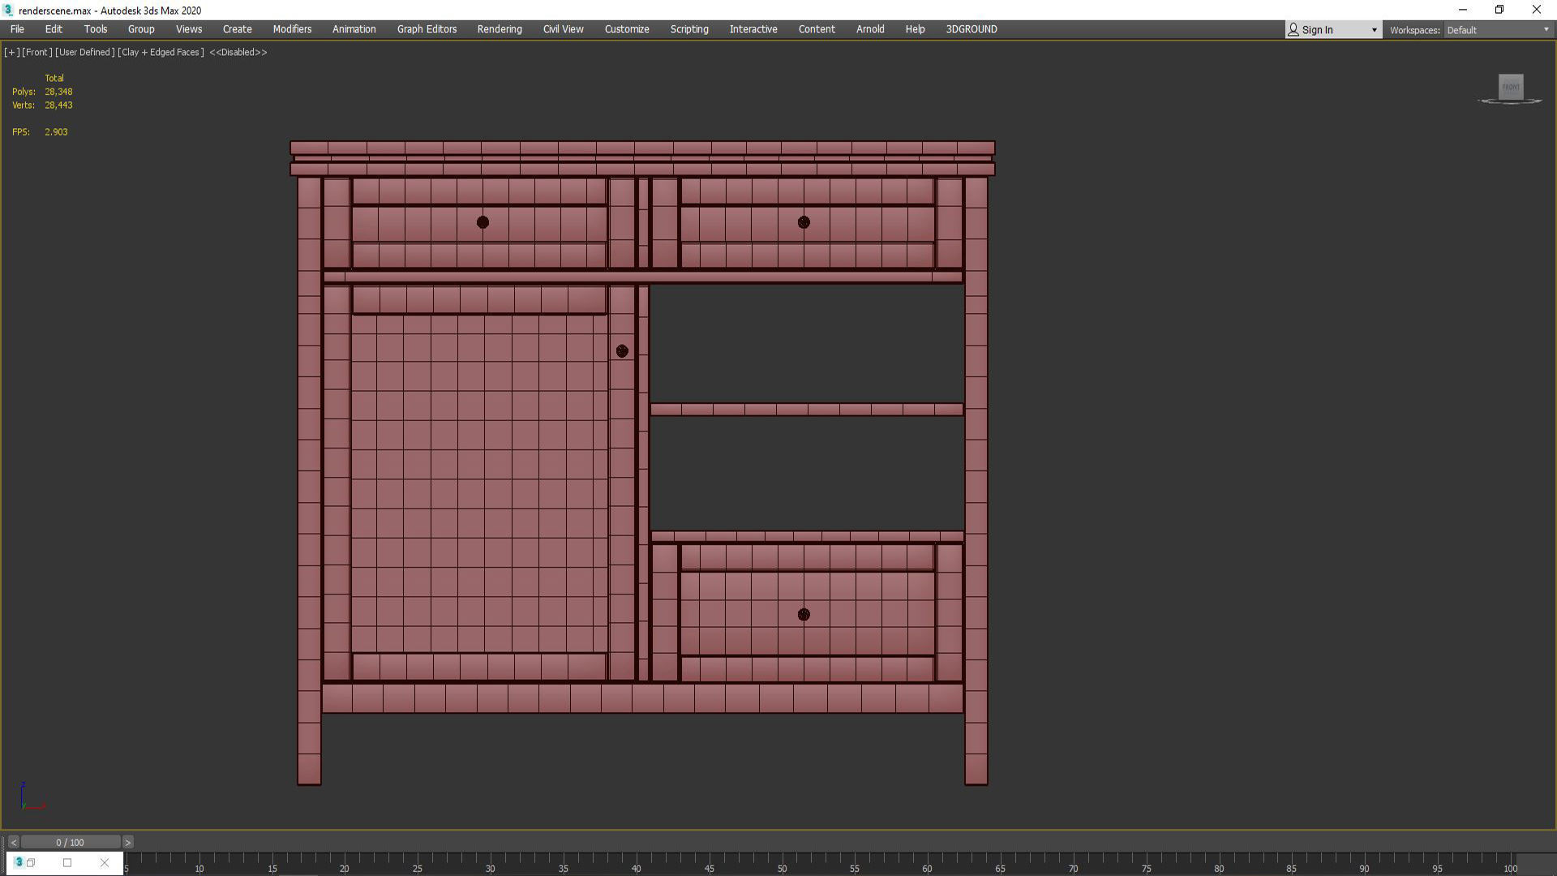Click the top-left drawer knob in viewport
The width and height of the screenshot is (1557, 876).
pyautogui.click(x=483, y=222)
